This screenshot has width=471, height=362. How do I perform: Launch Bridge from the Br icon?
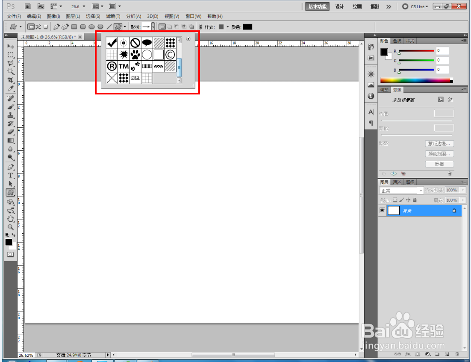pos(28,6)
